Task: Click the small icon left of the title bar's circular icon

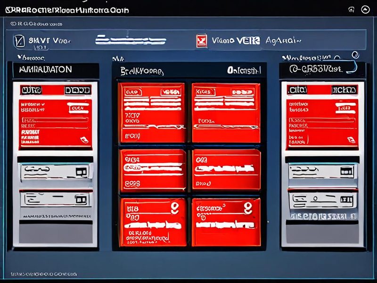Action: 351,10
